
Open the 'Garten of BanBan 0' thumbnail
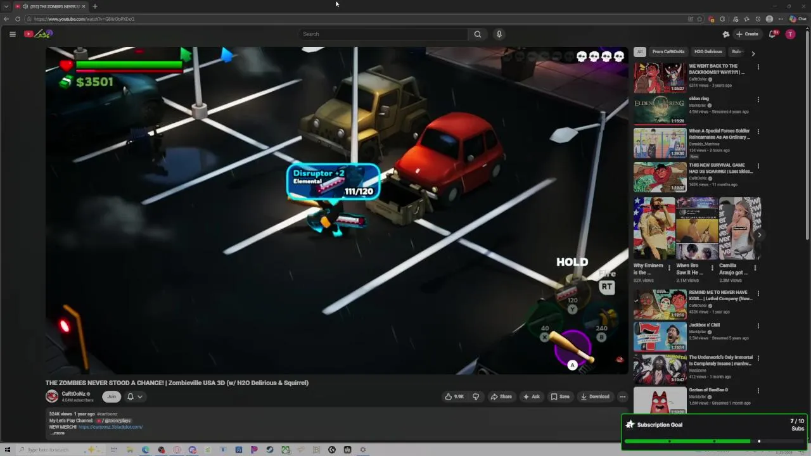pyautogui.click(x=660, y=400)
